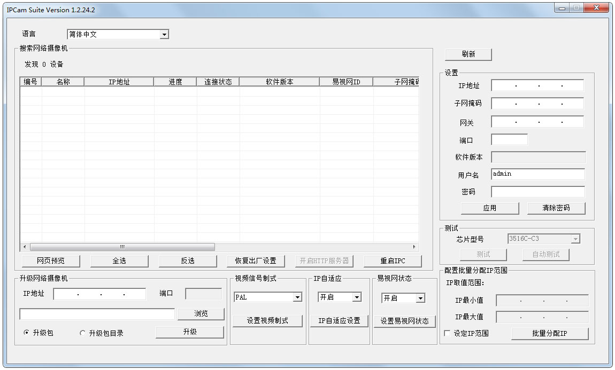Click the admin username input field

point(537,174)
